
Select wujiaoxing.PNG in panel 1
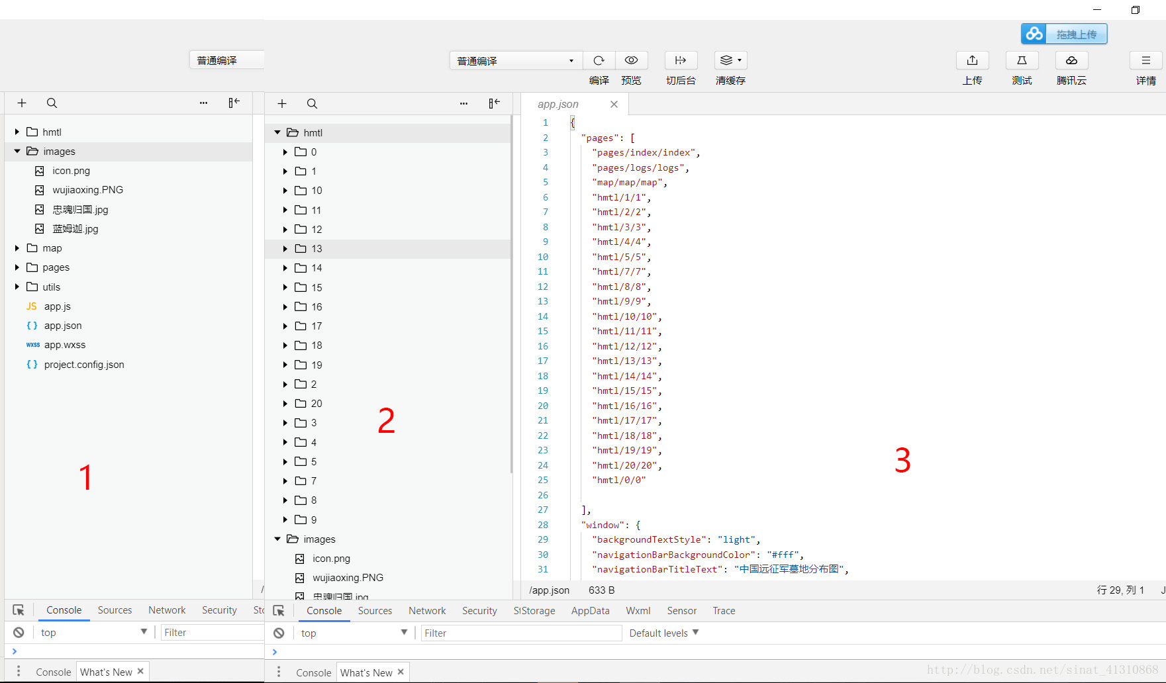[88, 190]
